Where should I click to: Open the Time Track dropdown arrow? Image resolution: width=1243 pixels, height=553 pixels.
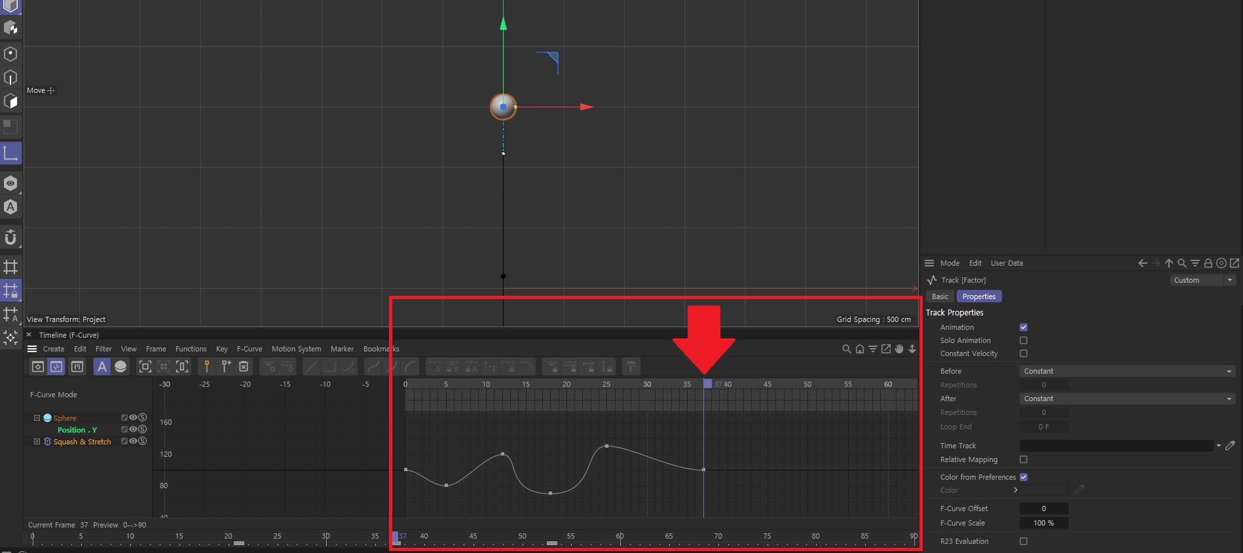tap(1219, 446)
